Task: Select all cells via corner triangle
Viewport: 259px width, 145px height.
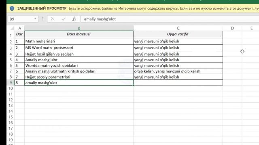Action: point(12,29)
